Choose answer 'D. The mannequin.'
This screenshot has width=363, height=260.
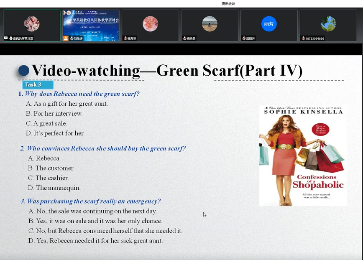point(54,188)
